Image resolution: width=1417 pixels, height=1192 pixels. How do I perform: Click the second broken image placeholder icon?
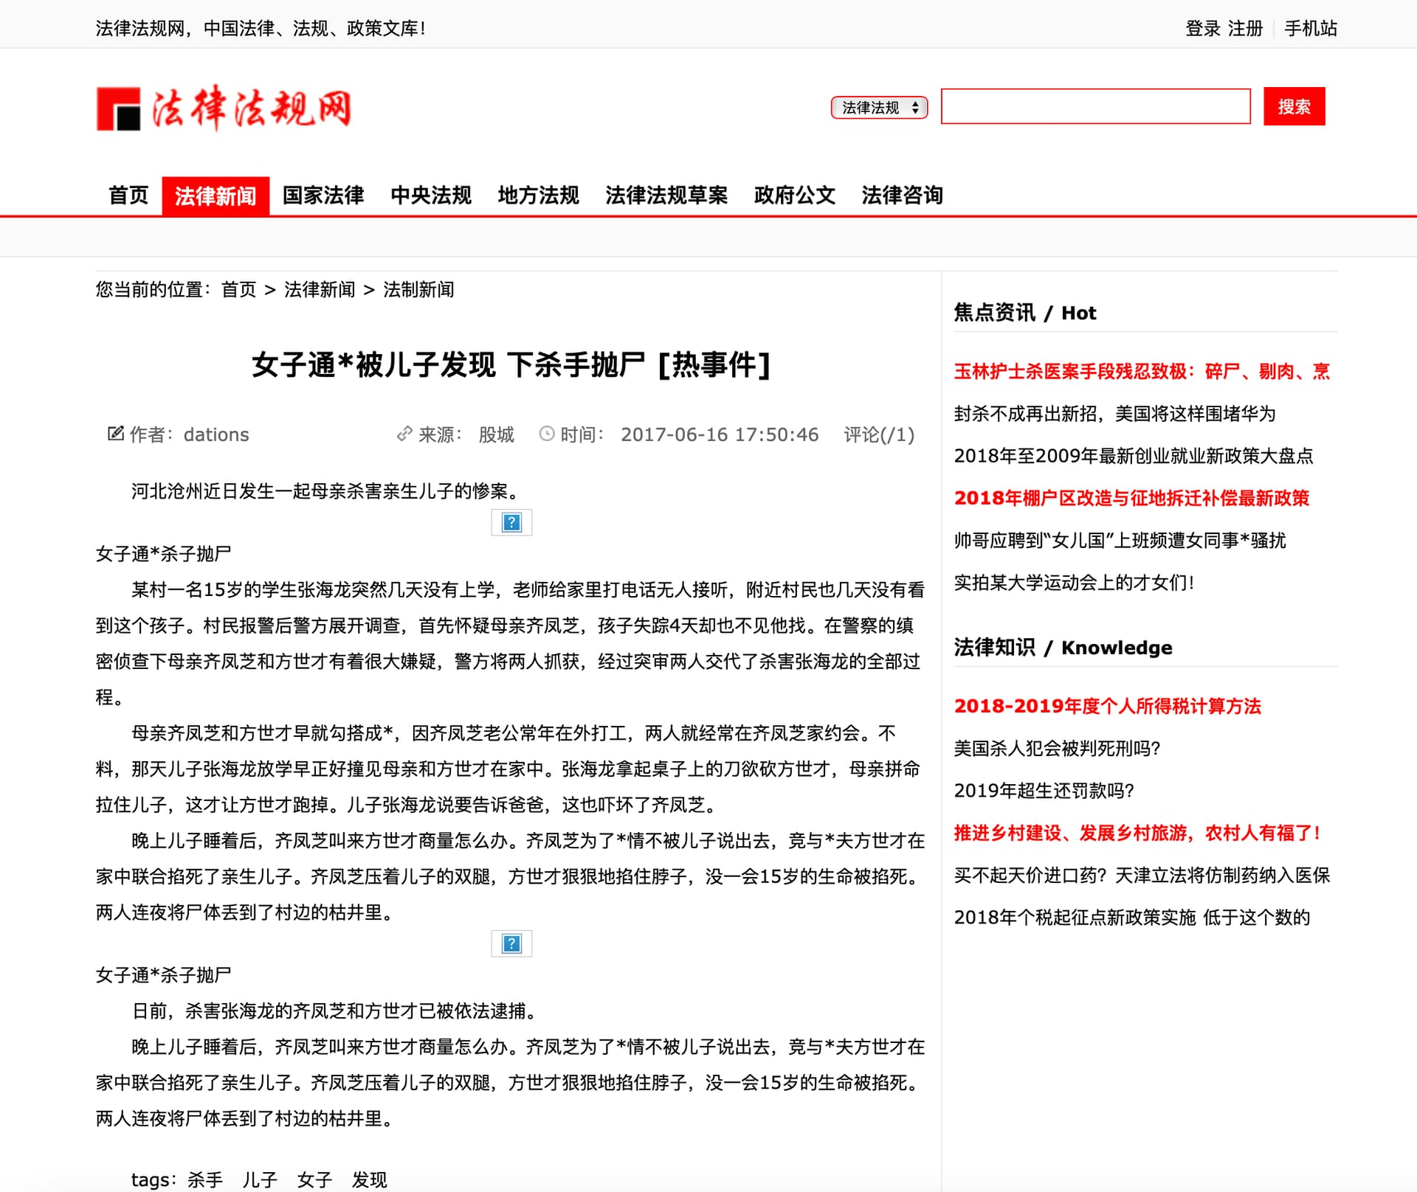[511, 943]
